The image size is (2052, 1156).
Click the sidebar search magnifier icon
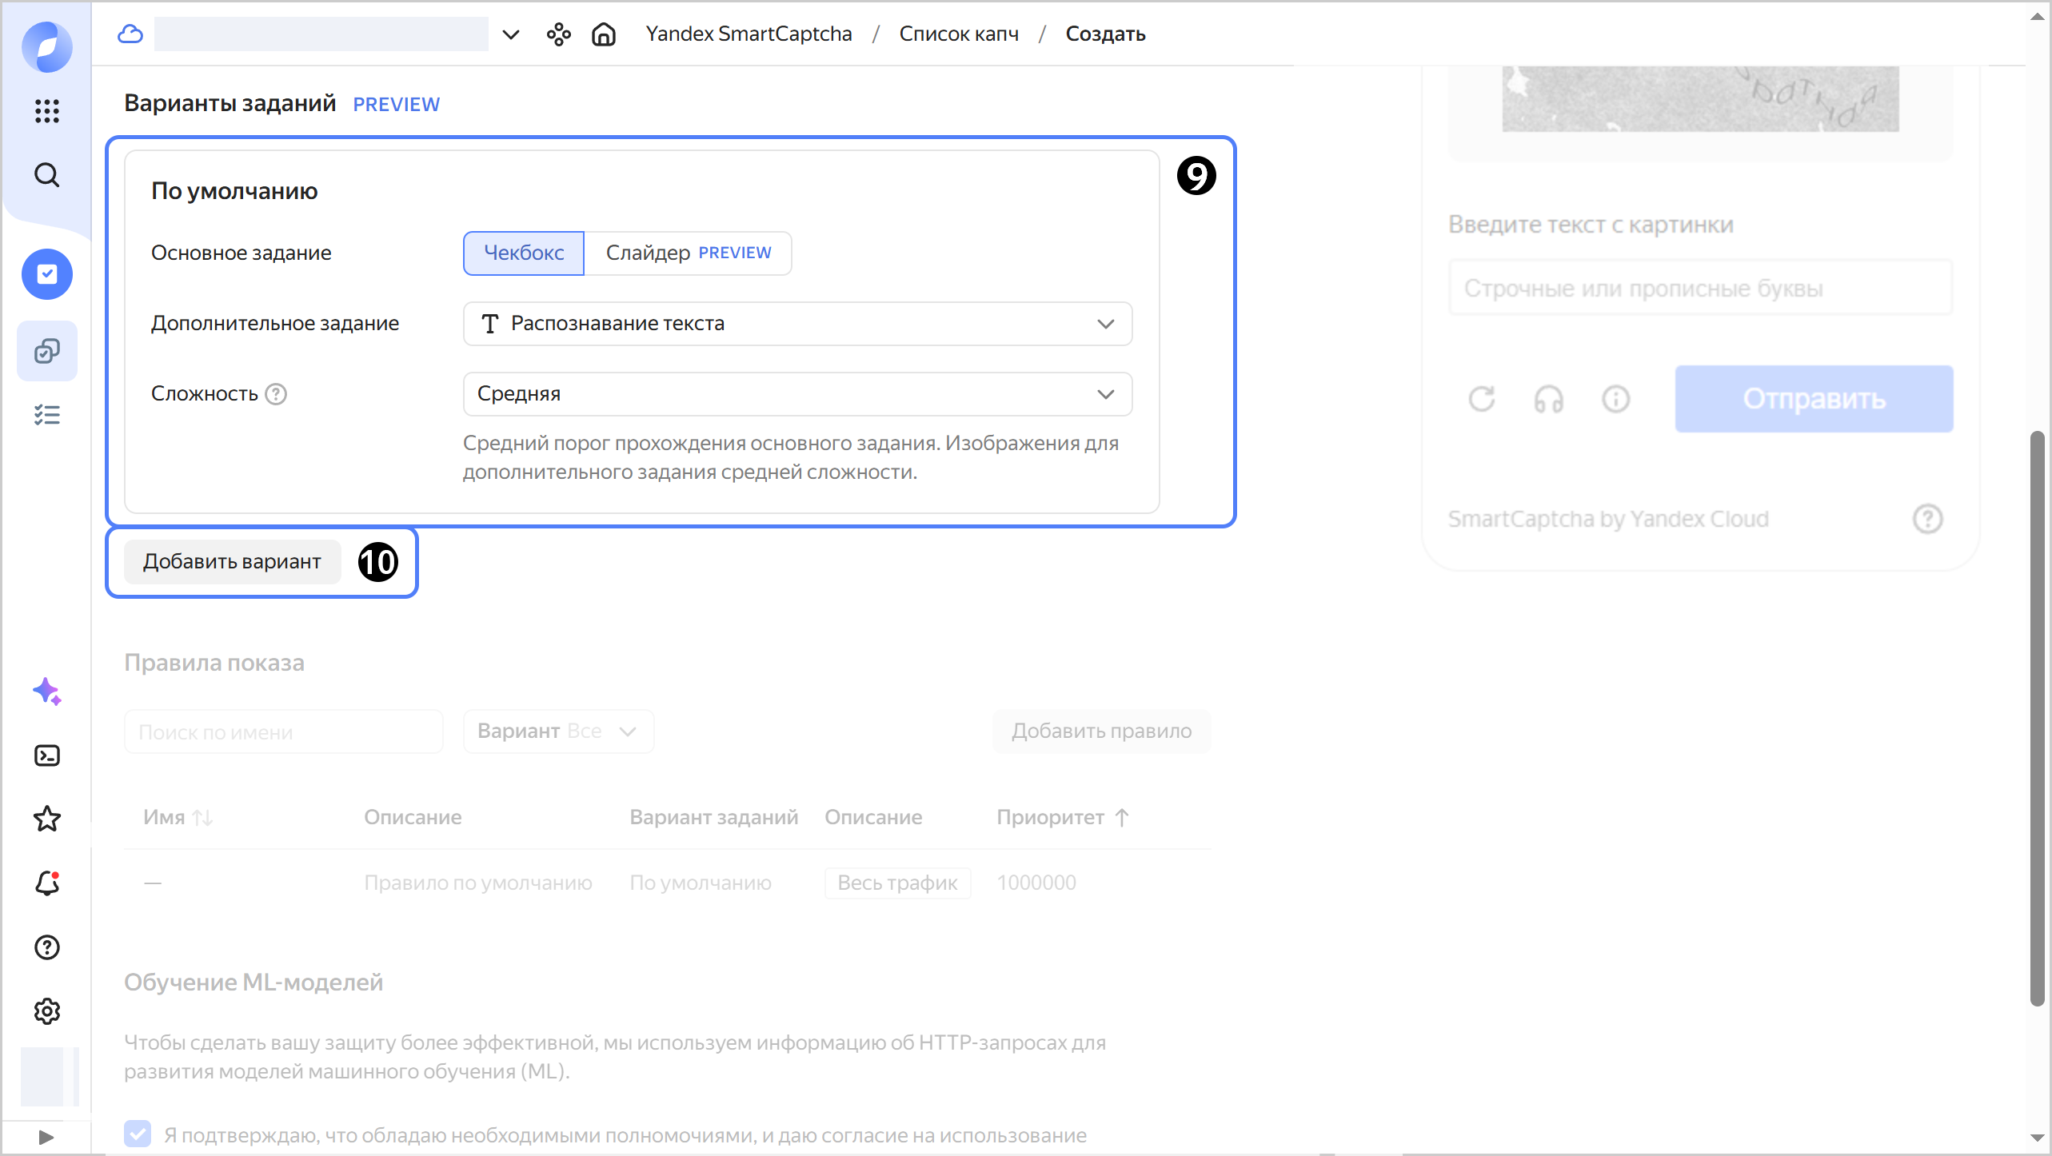(x=47, y=175)
